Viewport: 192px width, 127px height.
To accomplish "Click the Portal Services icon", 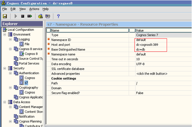I will [x=16, y=63].
